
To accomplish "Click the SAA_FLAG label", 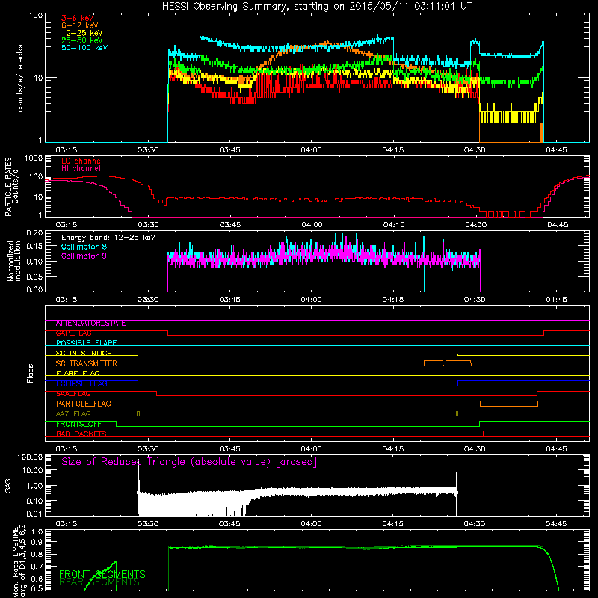I will (73, 394).
